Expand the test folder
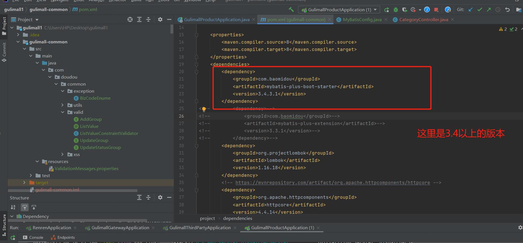 [x=31, y=175]
